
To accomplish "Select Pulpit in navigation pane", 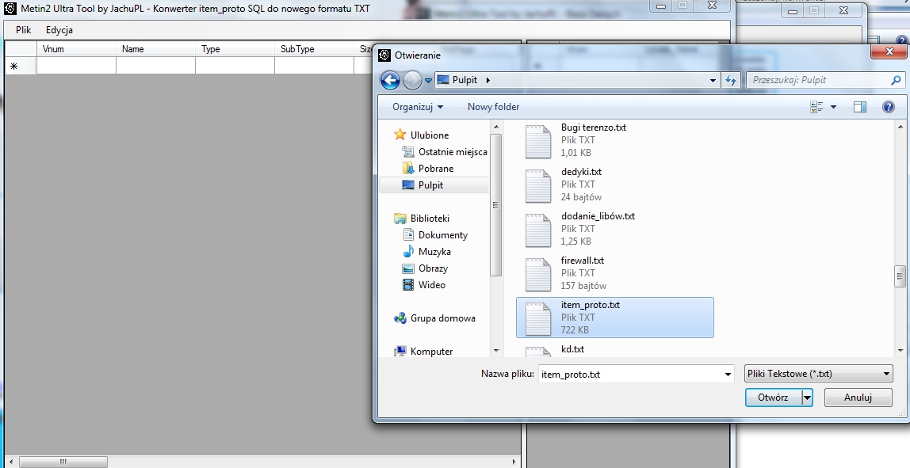I will pyautogui.click(x=430, y=185).
